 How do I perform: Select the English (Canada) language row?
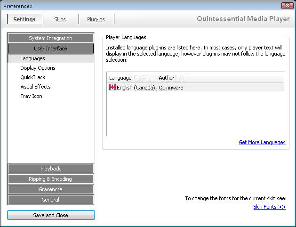196,88
